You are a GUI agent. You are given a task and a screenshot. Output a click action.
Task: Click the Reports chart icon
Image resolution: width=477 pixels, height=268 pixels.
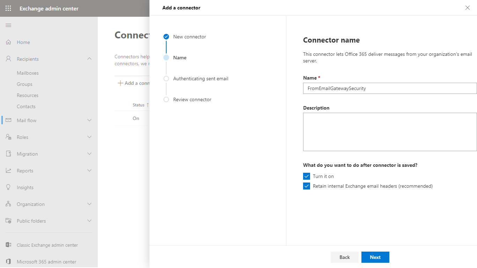8,171
